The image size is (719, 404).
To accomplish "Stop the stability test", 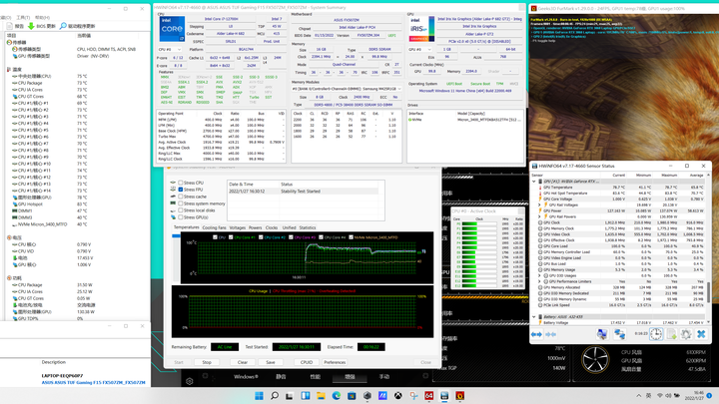I will [207, 362].
